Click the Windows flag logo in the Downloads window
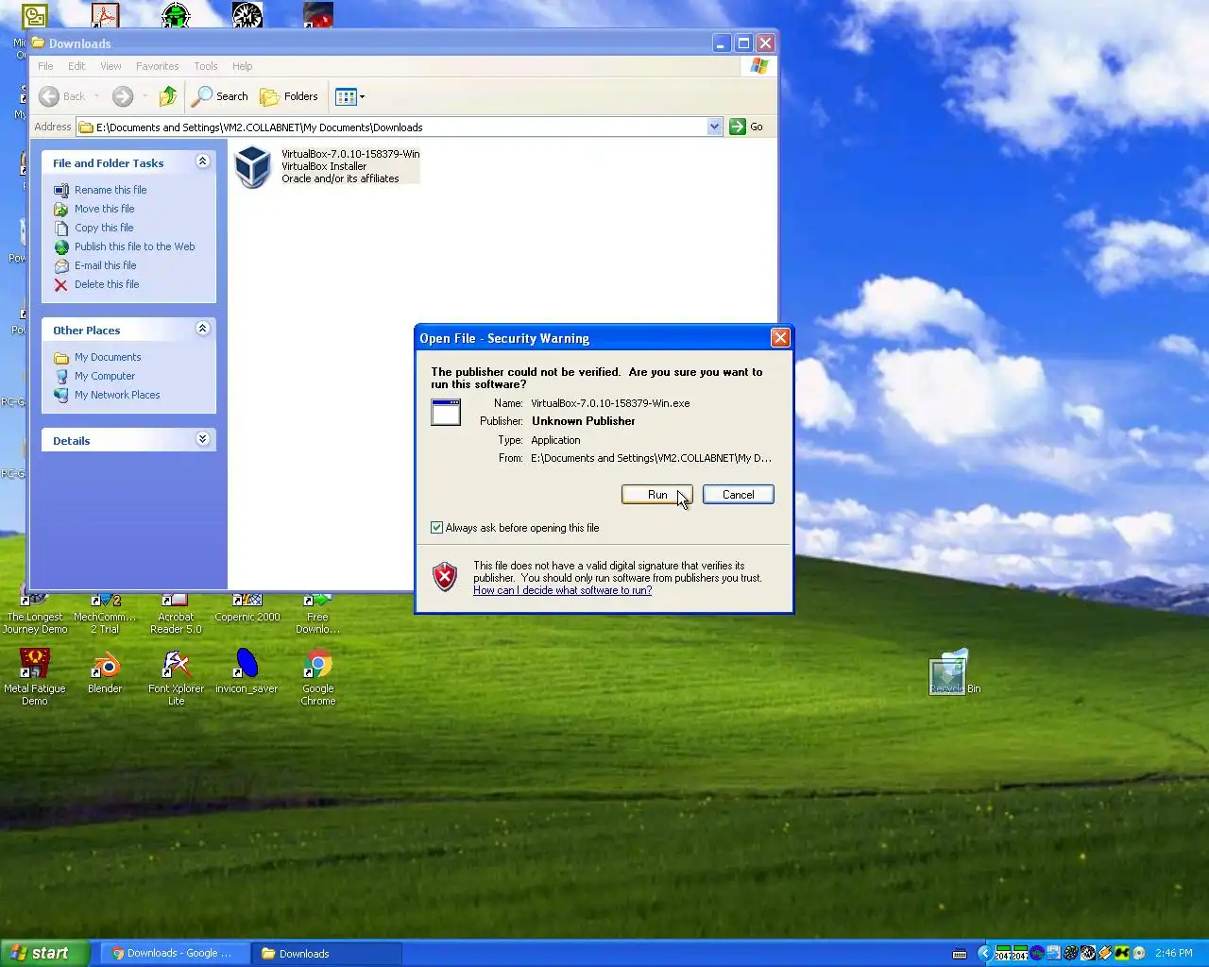 tap(759, 66)
